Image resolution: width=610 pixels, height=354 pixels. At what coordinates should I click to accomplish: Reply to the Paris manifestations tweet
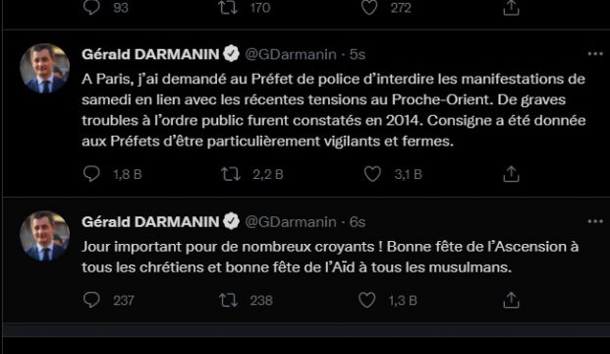tap(91, 174)
